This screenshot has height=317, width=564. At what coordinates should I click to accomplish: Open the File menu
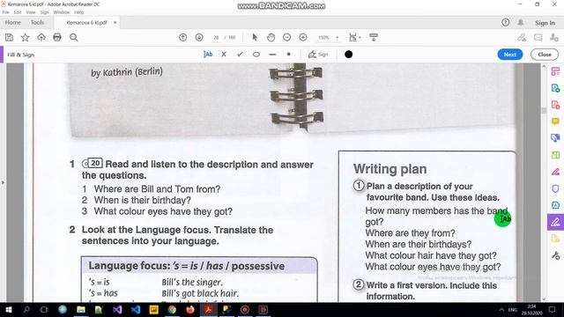coord(6,12)
